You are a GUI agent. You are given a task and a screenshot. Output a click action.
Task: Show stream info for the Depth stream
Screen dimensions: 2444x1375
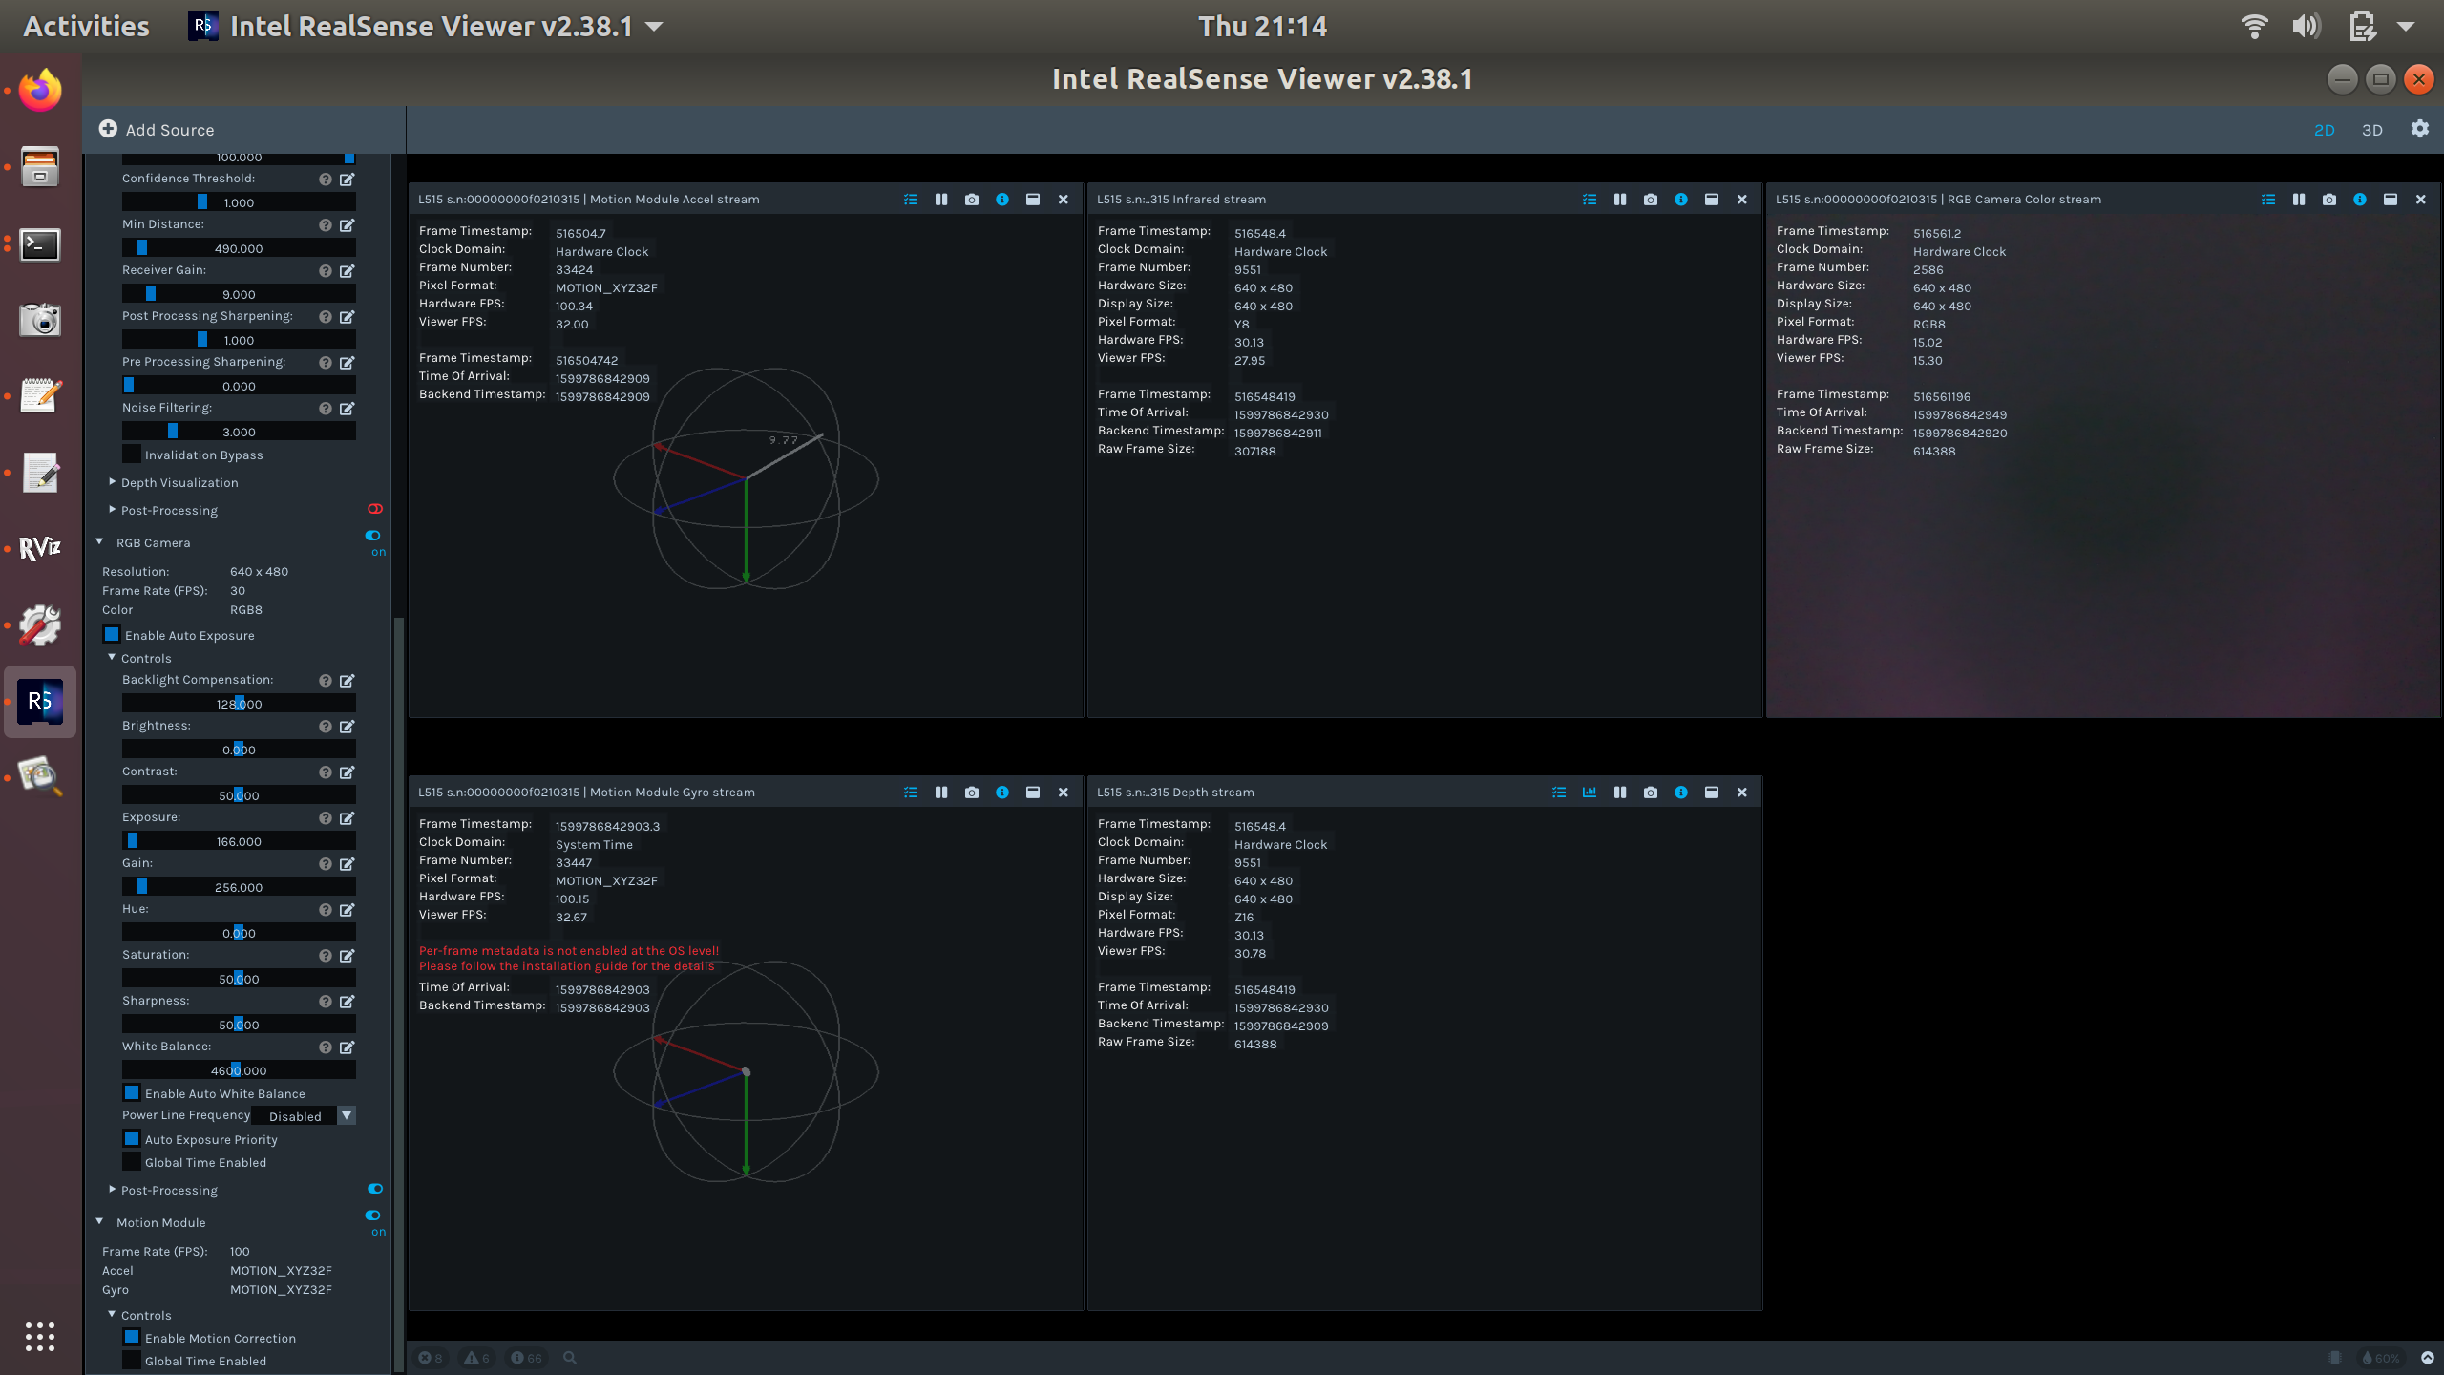tap(1681, 792)
